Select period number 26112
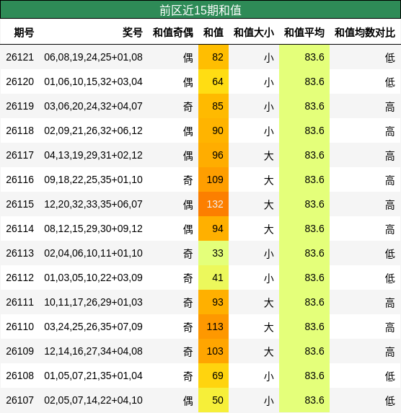401x413 pixels. 20,277
